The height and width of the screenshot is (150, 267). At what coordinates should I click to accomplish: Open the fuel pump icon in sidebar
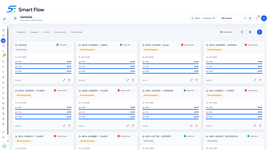[3, 103]
